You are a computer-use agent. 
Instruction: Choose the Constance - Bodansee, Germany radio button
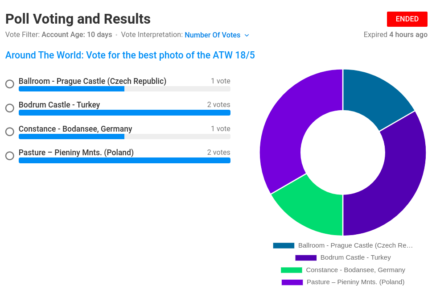click(10, 132)
